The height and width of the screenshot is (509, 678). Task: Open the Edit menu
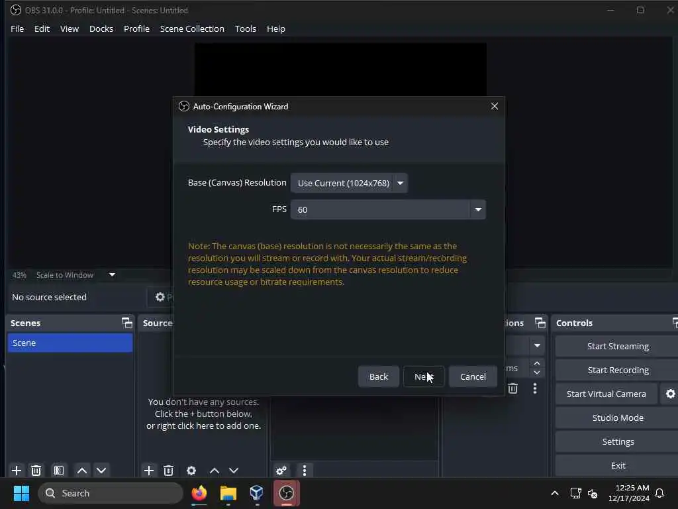click(x=42, y=28)
